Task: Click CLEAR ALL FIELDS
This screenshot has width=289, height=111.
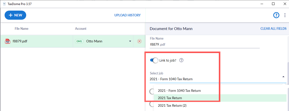Action: coord(273,29)
